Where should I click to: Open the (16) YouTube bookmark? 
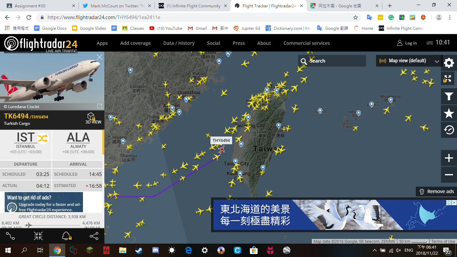click(x=166, y=28)
